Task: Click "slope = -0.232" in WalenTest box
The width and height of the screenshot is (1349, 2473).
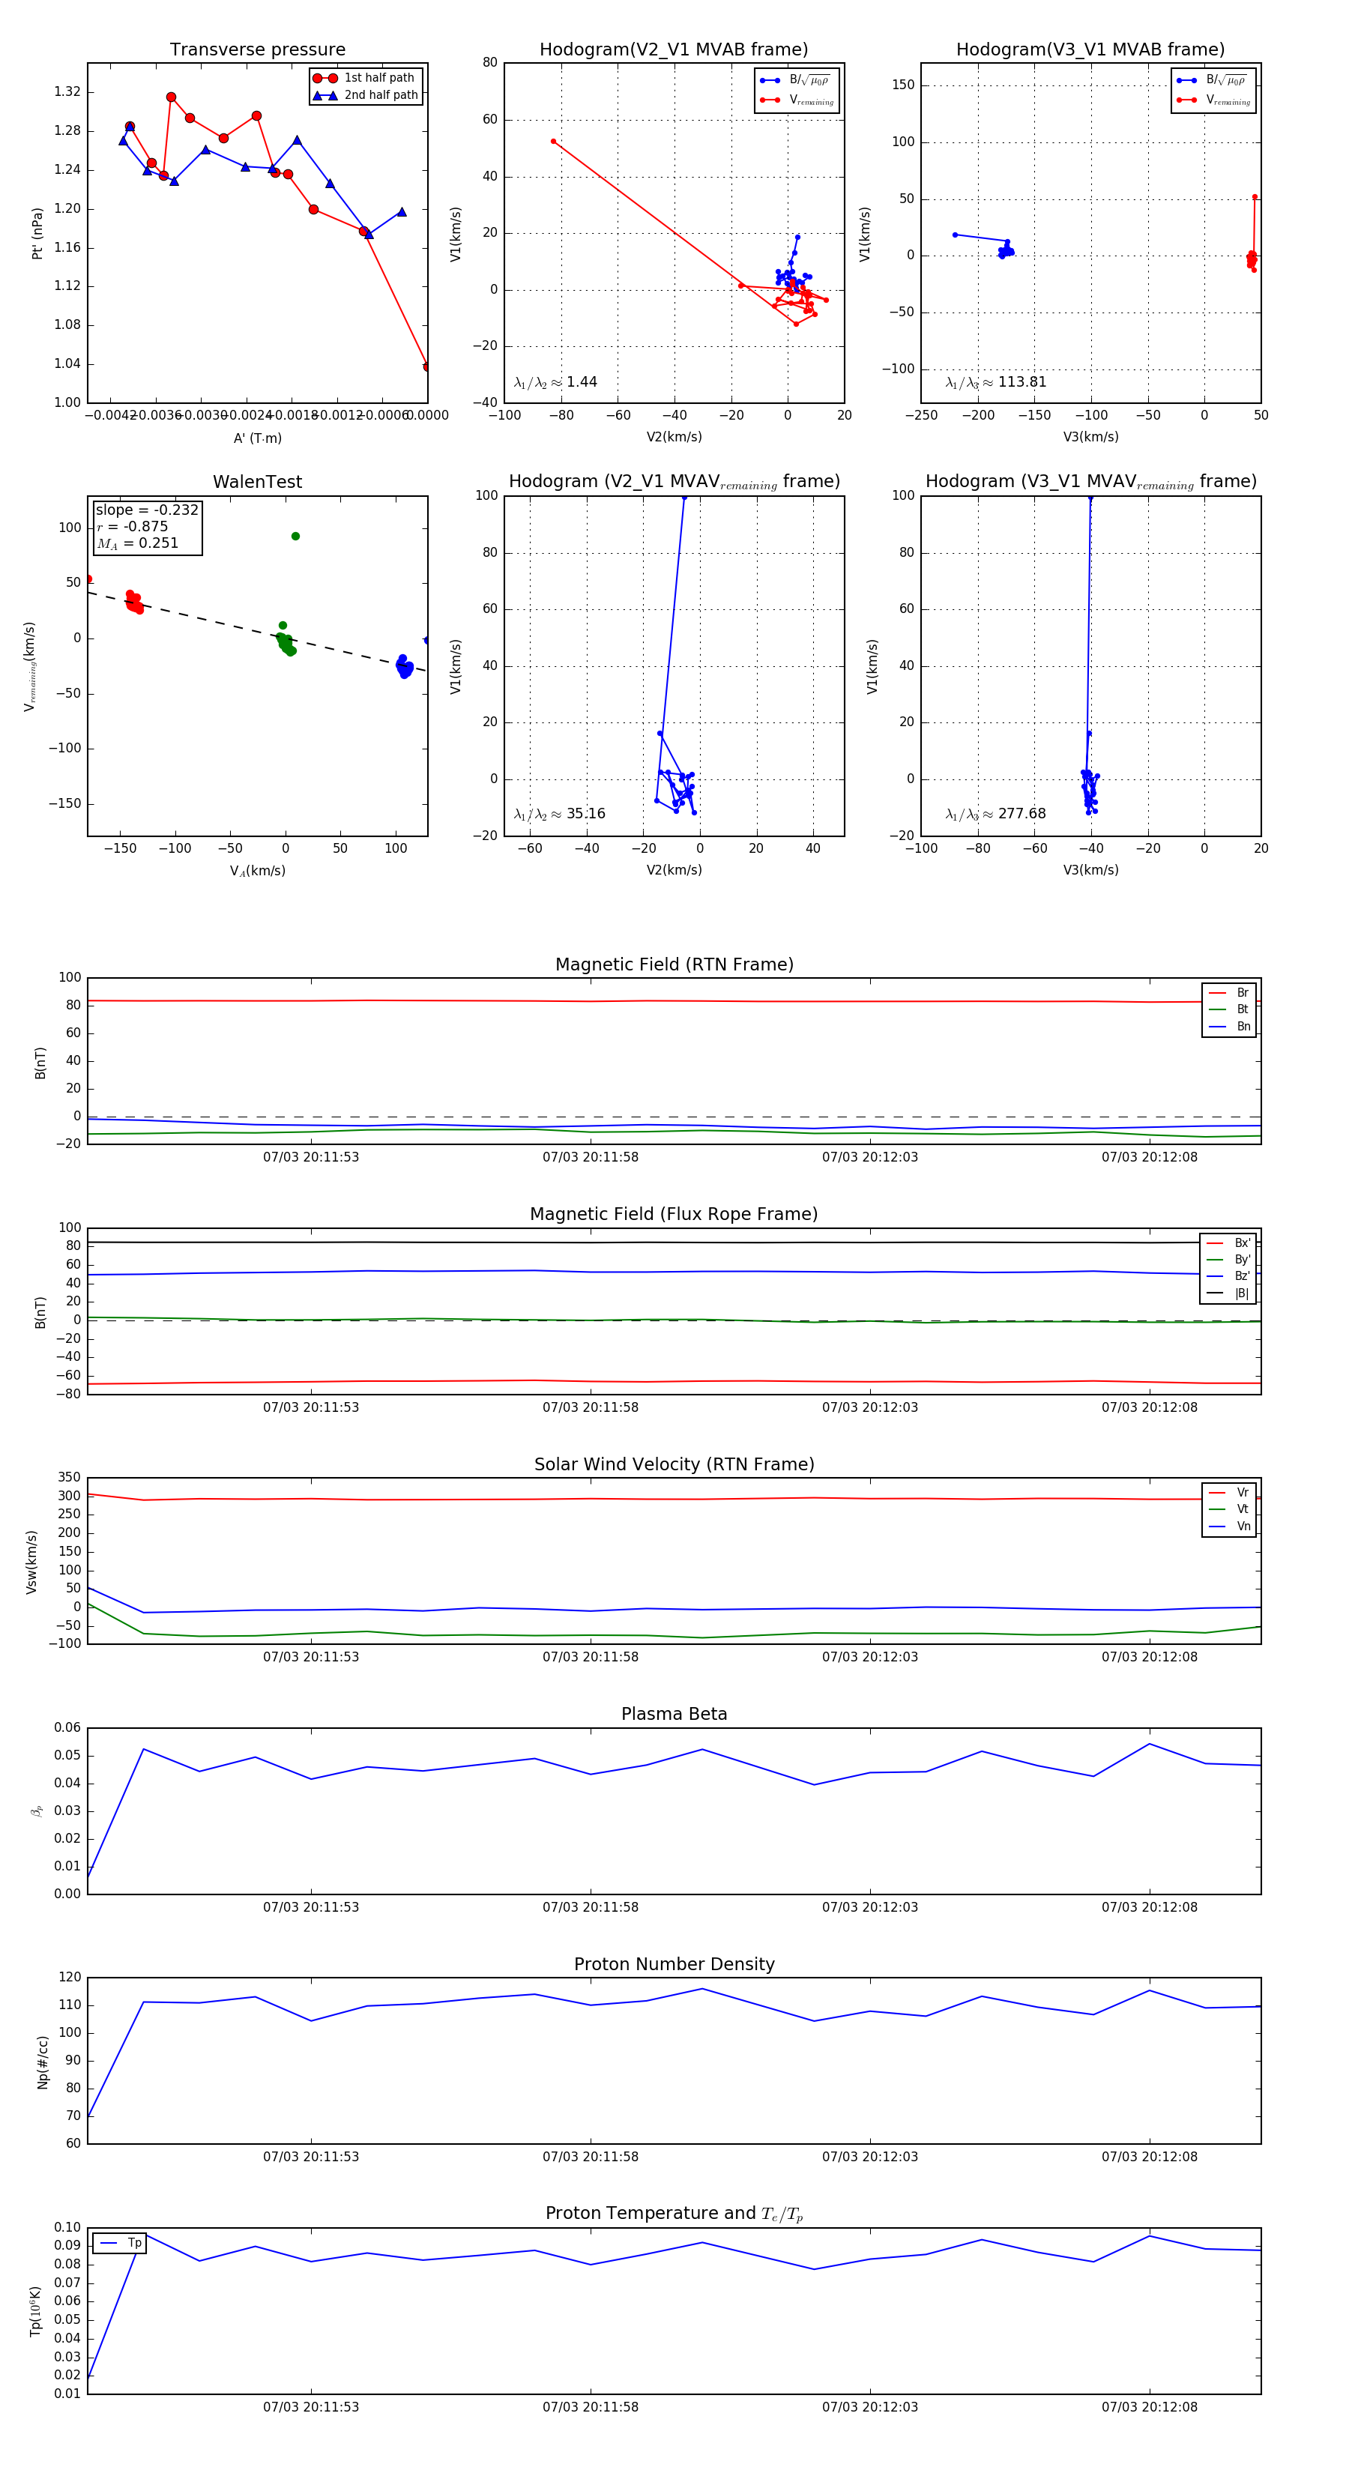Action: coord(147,510)
